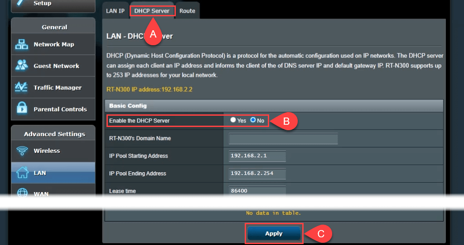Focus the IP Pool Starting Address field
The image size is (464, 245).
pos(257,156)
